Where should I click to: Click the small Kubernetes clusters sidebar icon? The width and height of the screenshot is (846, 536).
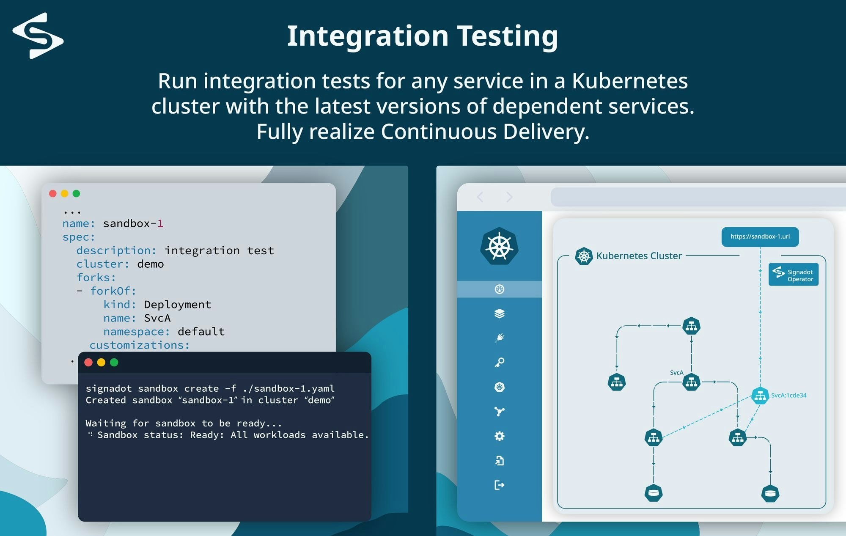pos(499,387)
